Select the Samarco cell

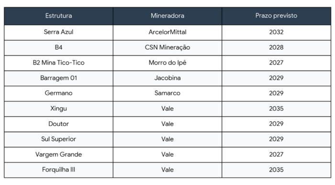[x=167, y=94]
